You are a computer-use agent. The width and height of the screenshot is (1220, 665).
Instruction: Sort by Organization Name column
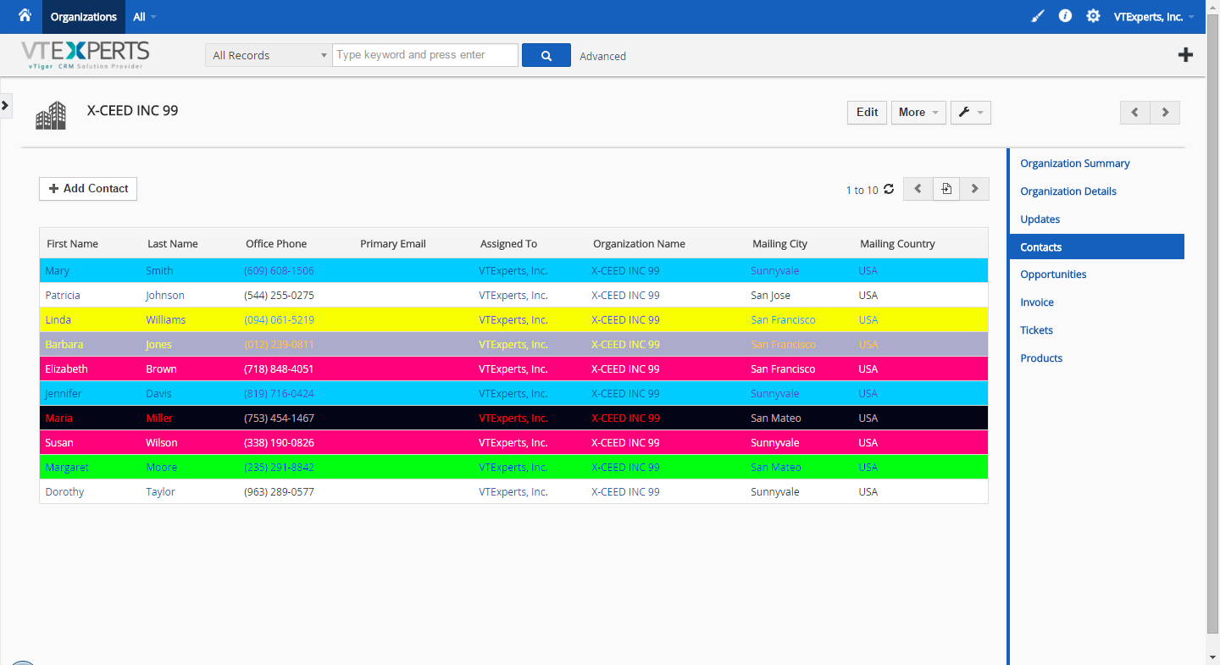pos(639,244)
